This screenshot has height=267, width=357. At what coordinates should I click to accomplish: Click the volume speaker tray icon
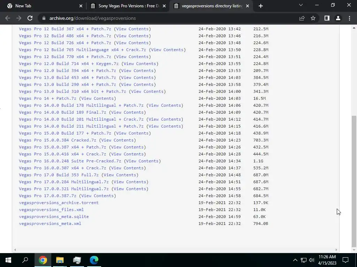[x=312, y=260]
